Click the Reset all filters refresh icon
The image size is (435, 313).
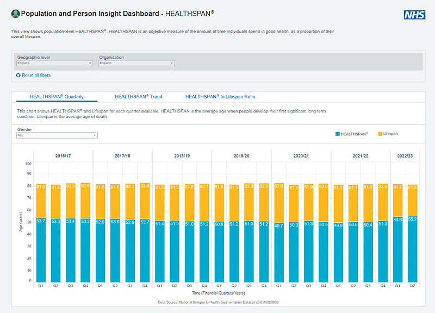click(x=18, y=75)
